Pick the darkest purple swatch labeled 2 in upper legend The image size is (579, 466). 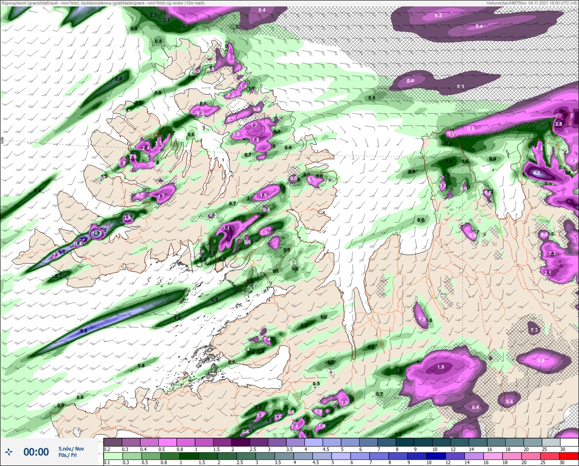(x=240, y=442)
